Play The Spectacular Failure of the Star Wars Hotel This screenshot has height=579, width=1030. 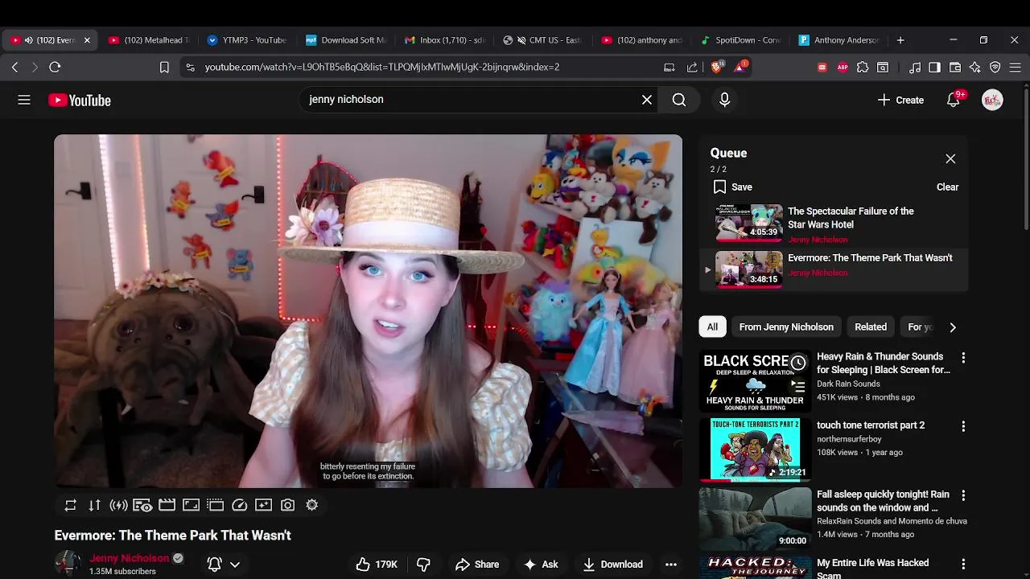[x=834, y=224]
